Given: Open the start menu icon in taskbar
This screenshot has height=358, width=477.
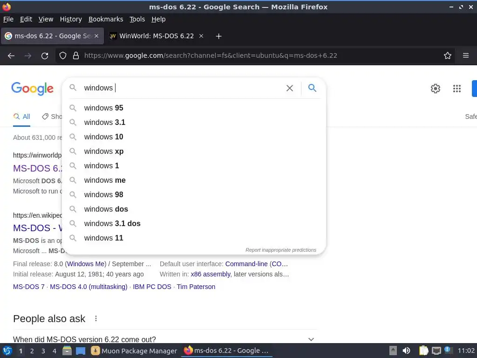Looking at the screenshot, I should pos(7,351).
